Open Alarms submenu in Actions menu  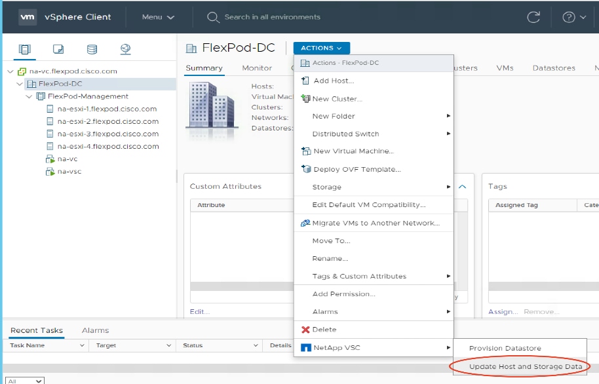tap(374, 311)
